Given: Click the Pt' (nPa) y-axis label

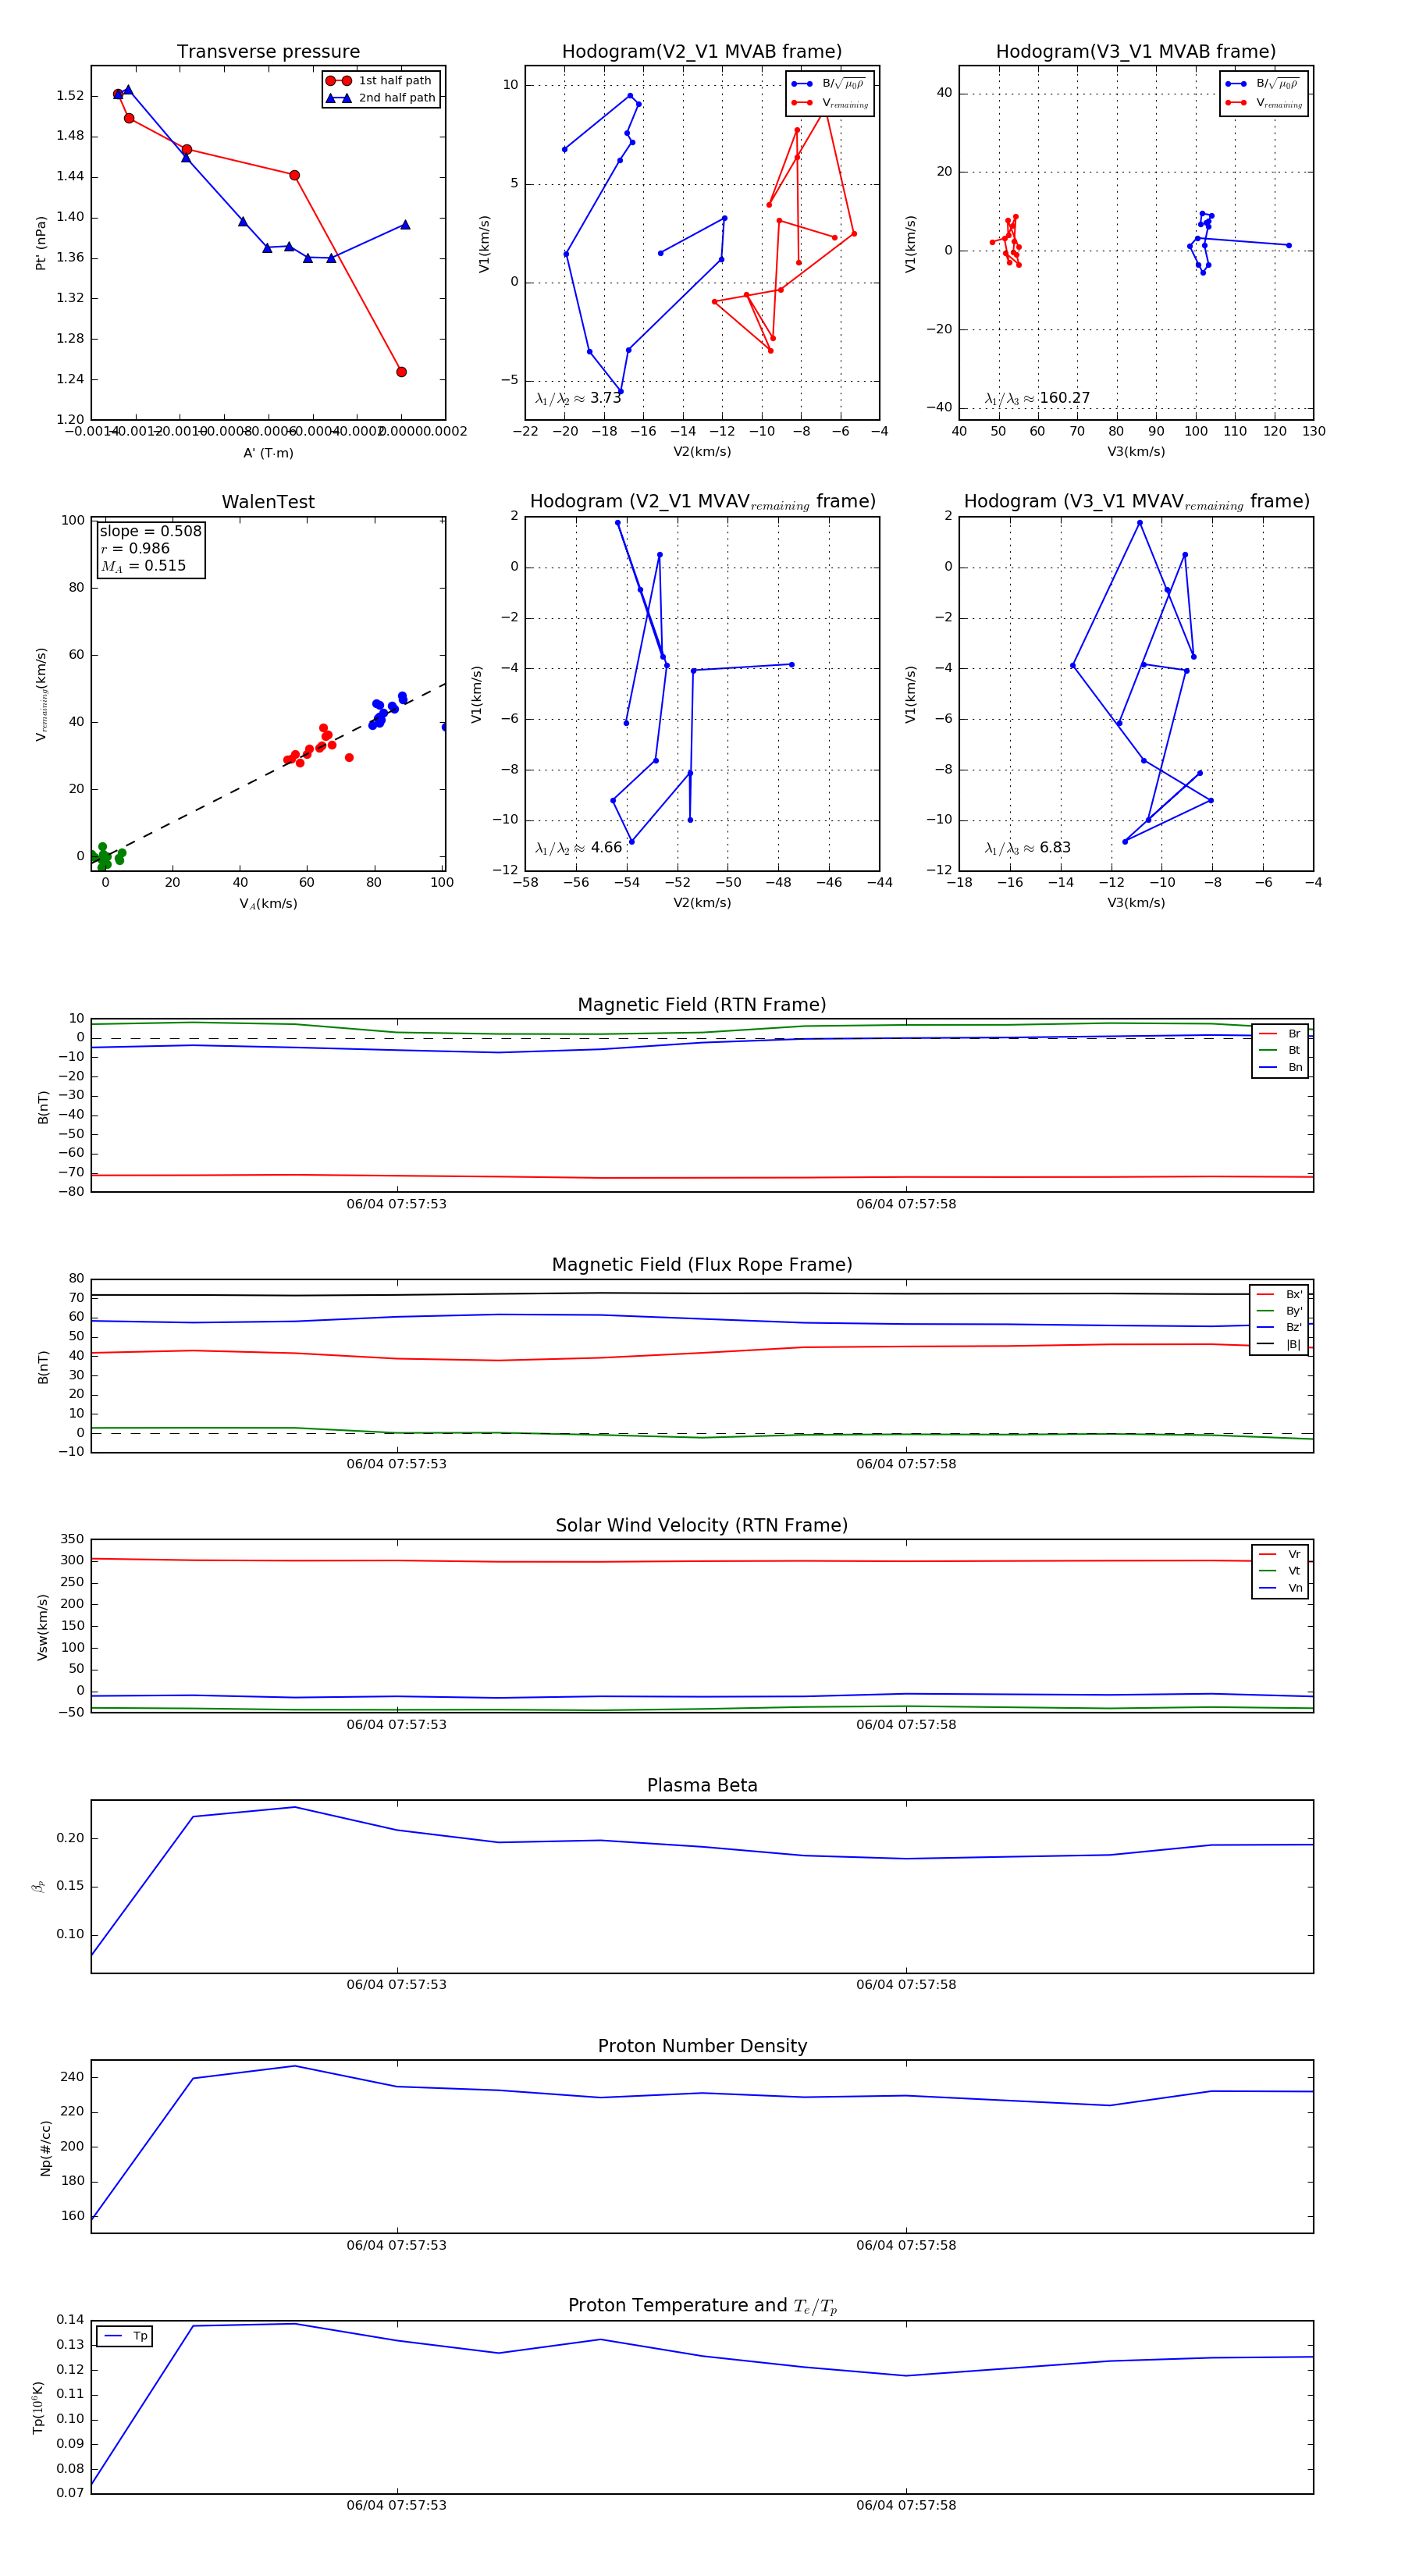Looking at the screenshot, I should (41, 243).
